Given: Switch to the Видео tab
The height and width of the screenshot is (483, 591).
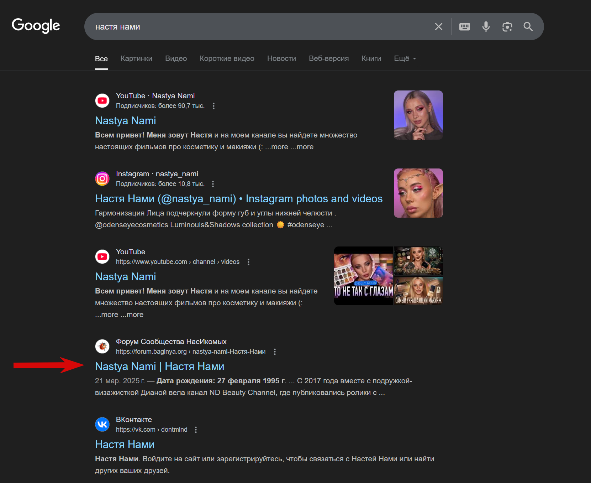Looking at the screenshot, I should [x=176, y=58].
